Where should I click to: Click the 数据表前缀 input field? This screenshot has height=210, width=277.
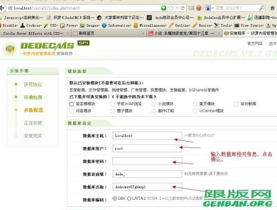tap(147, 174)
